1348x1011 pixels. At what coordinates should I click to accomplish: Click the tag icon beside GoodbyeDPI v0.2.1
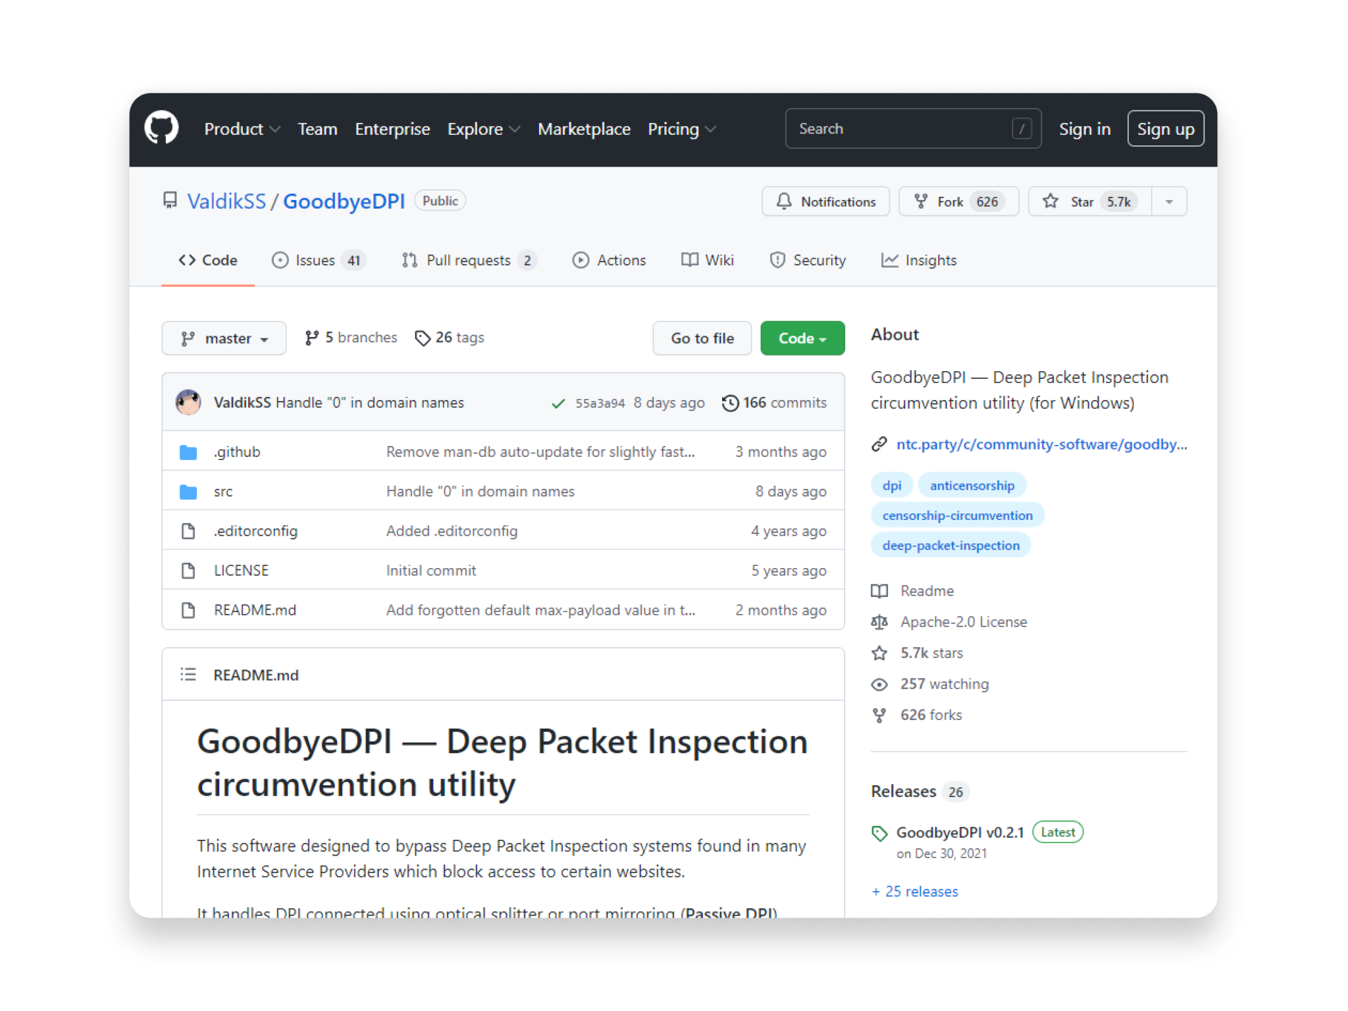pos(879,833)
